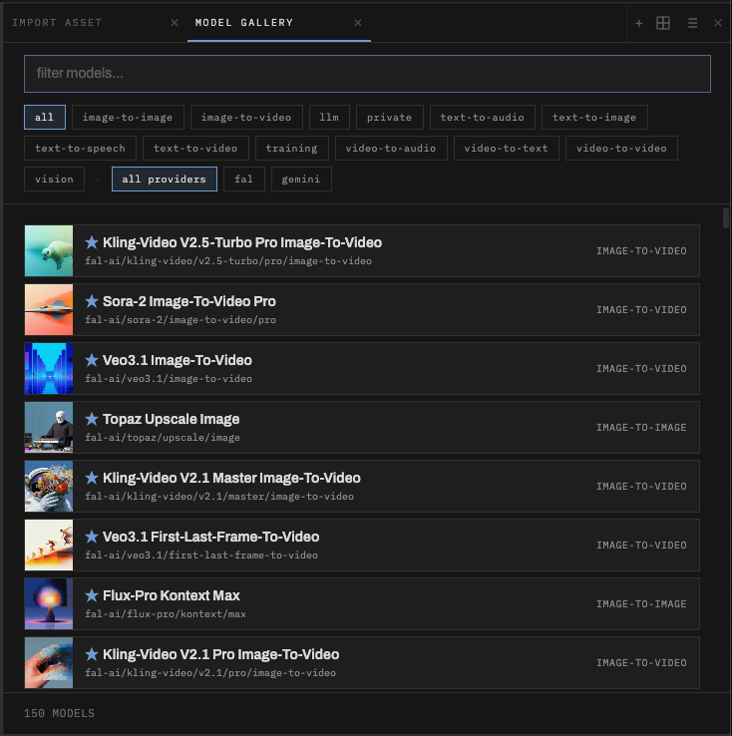
Task: Select the 'all' category filter
Action: pos(45,118)
